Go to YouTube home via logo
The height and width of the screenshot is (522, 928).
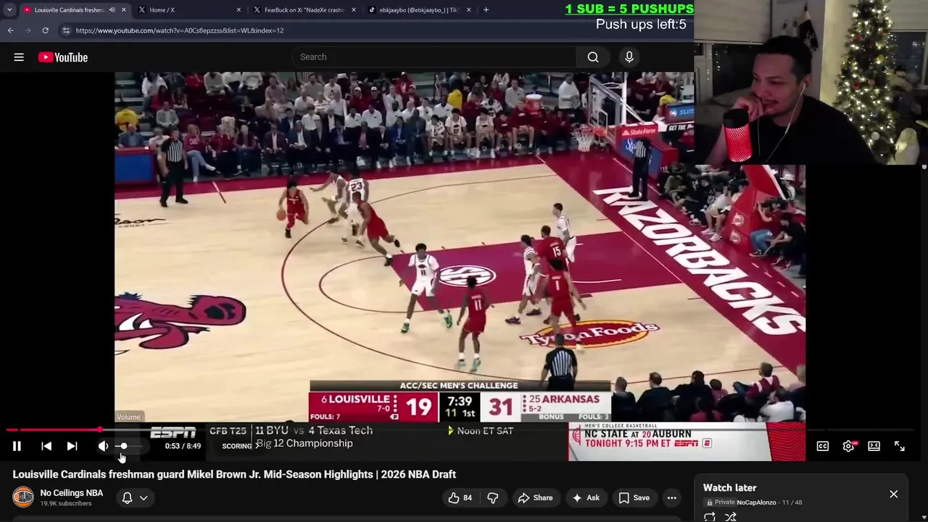coord(63,57)
